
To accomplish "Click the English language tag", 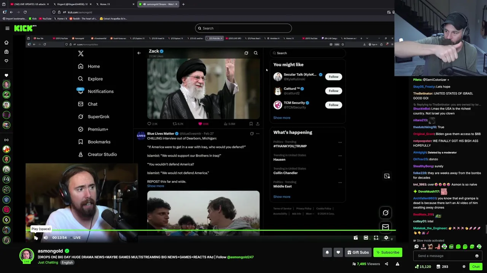I will 67,262.
